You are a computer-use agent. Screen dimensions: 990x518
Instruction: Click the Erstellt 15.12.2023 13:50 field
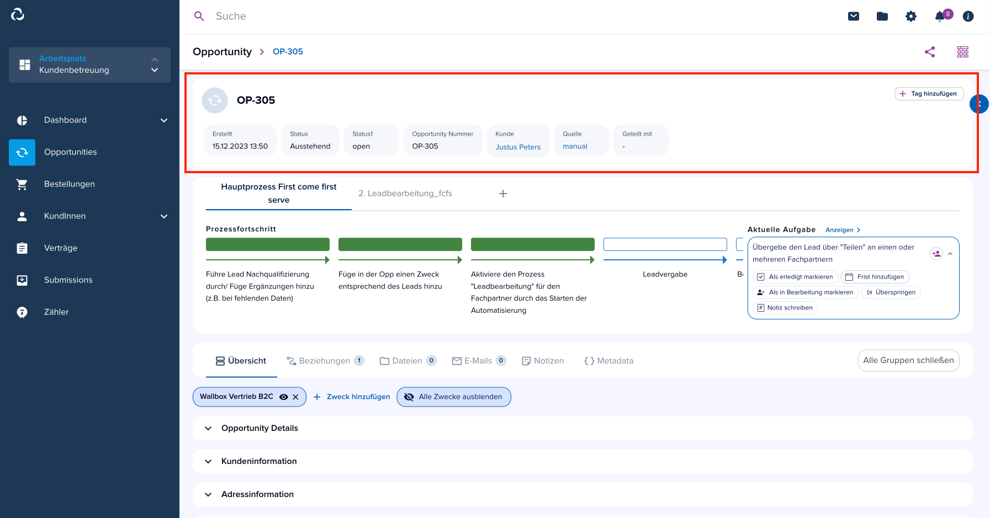click(240, 141)
